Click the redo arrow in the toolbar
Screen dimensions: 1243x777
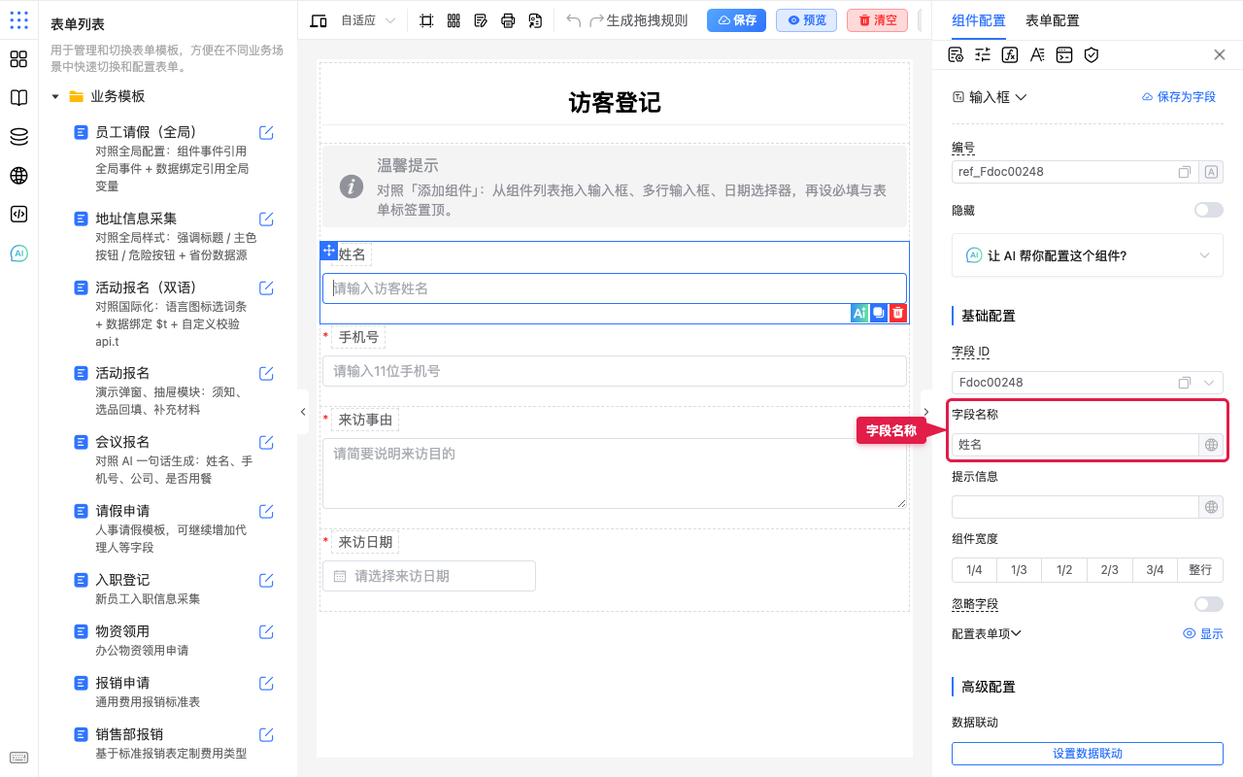(x=596, y=20)
